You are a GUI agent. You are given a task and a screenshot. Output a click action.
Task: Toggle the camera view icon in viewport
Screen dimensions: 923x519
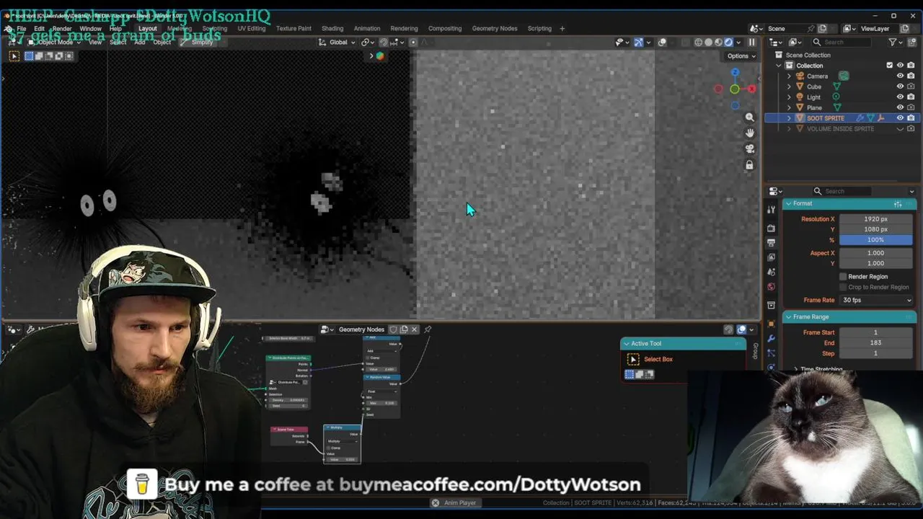tap(750, 149)
